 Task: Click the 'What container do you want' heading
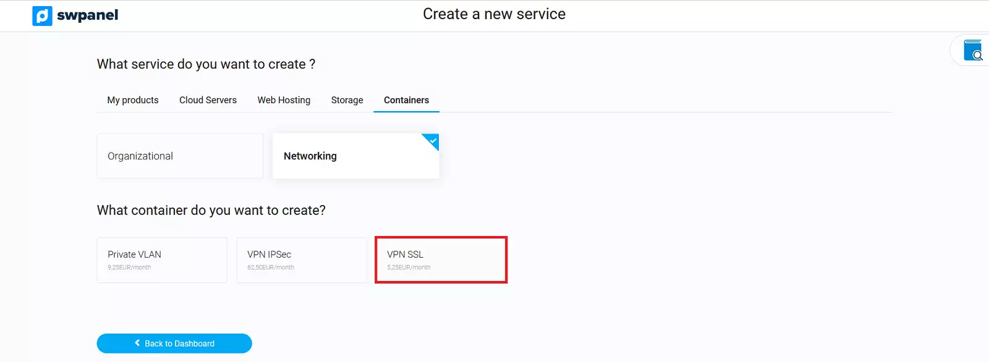click(x=211, y=211)
